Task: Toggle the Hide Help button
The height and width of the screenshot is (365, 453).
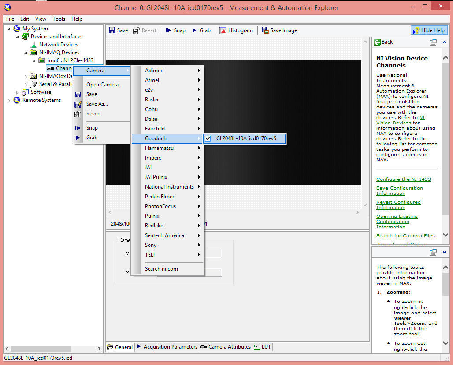Action: coord(429,30)
